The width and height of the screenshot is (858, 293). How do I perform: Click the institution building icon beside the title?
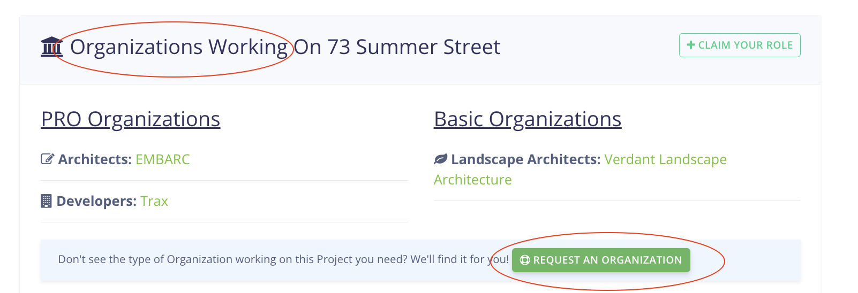click(51, 47)
